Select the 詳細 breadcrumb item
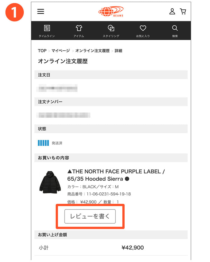 pyautogui.click(x=118, y=51)
